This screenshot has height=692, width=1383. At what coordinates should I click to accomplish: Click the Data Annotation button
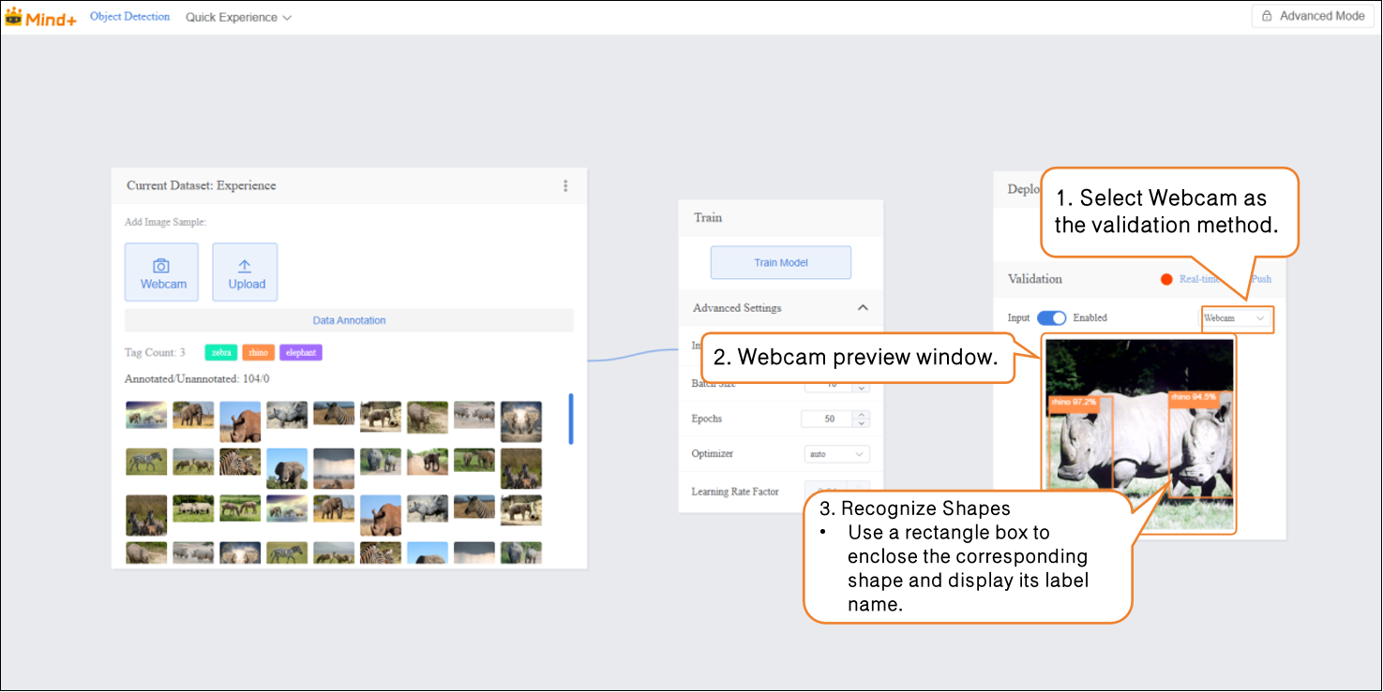(x=349, y=320)
